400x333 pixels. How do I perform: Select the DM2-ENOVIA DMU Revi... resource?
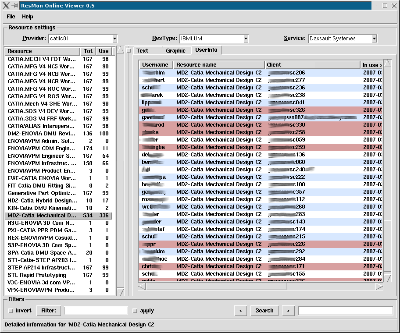[x=58, y=134]
